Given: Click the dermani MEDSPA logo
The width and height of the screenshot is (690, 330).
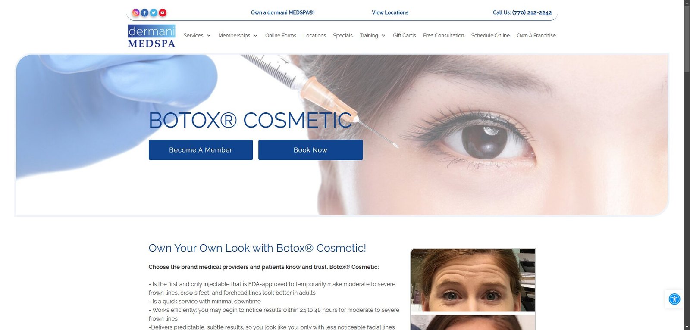Looking at the screenshot, I should point(152,36).
